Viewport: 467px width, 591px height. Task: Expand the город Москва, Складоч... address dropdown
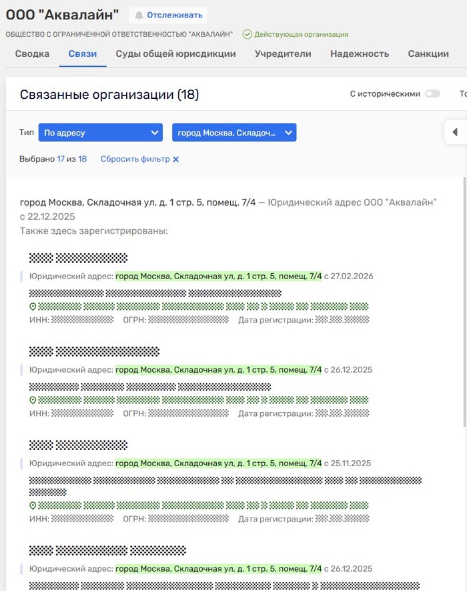[234, 133]
